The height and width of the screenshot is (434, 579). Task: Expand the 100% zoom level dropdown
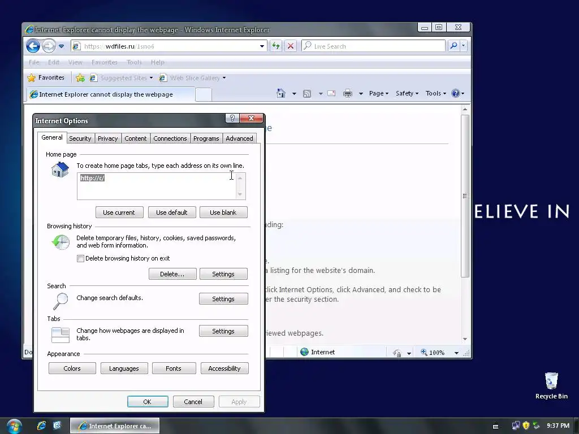pos(456,353)
